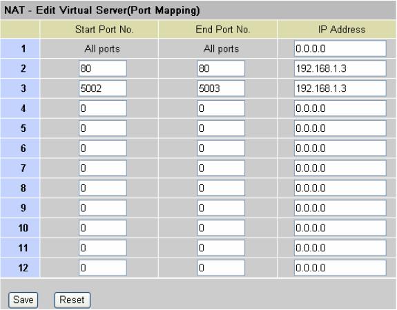Select row 3 IP Address 192.168.1.3 field

(x=340, y=88)
